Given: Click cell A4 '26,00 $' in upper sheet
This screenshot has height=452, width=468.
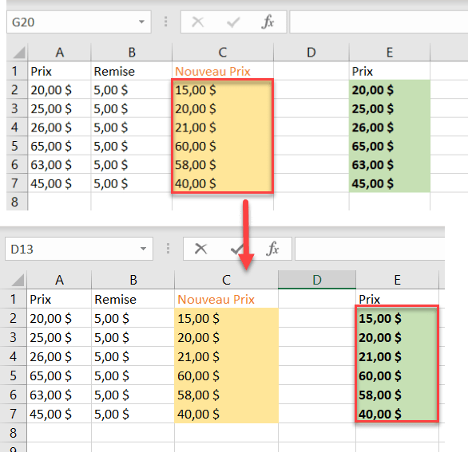Looking at the screenshot, I should [x=59, y=128].
